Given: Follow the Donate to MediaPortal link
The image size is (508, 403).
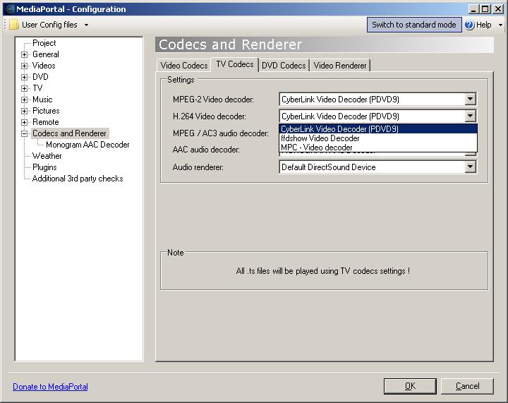Looking at the screenshot, I should (50, 387).
